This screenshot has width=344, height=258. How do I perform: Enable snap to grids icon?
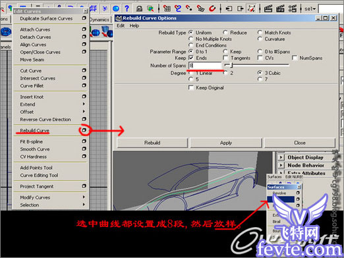(167, 9)
